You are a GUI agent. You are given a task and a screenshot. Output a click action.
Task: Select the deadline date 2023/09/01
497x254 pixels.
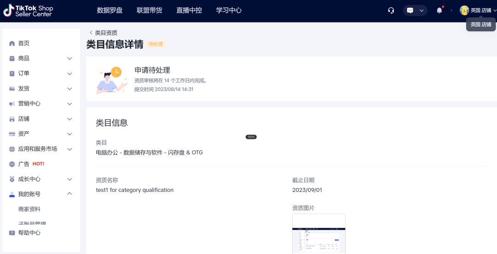pos(307,190)
